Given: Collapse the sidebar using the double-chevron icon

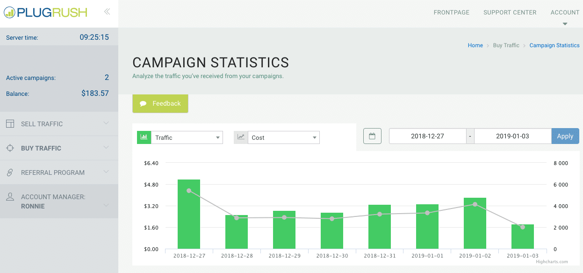Looking at the screenshot, I should pos(107,12).
